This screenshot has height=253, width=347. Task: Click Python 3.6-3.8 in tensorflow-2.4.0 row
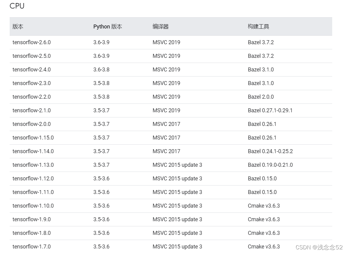[x=101, y=70]
